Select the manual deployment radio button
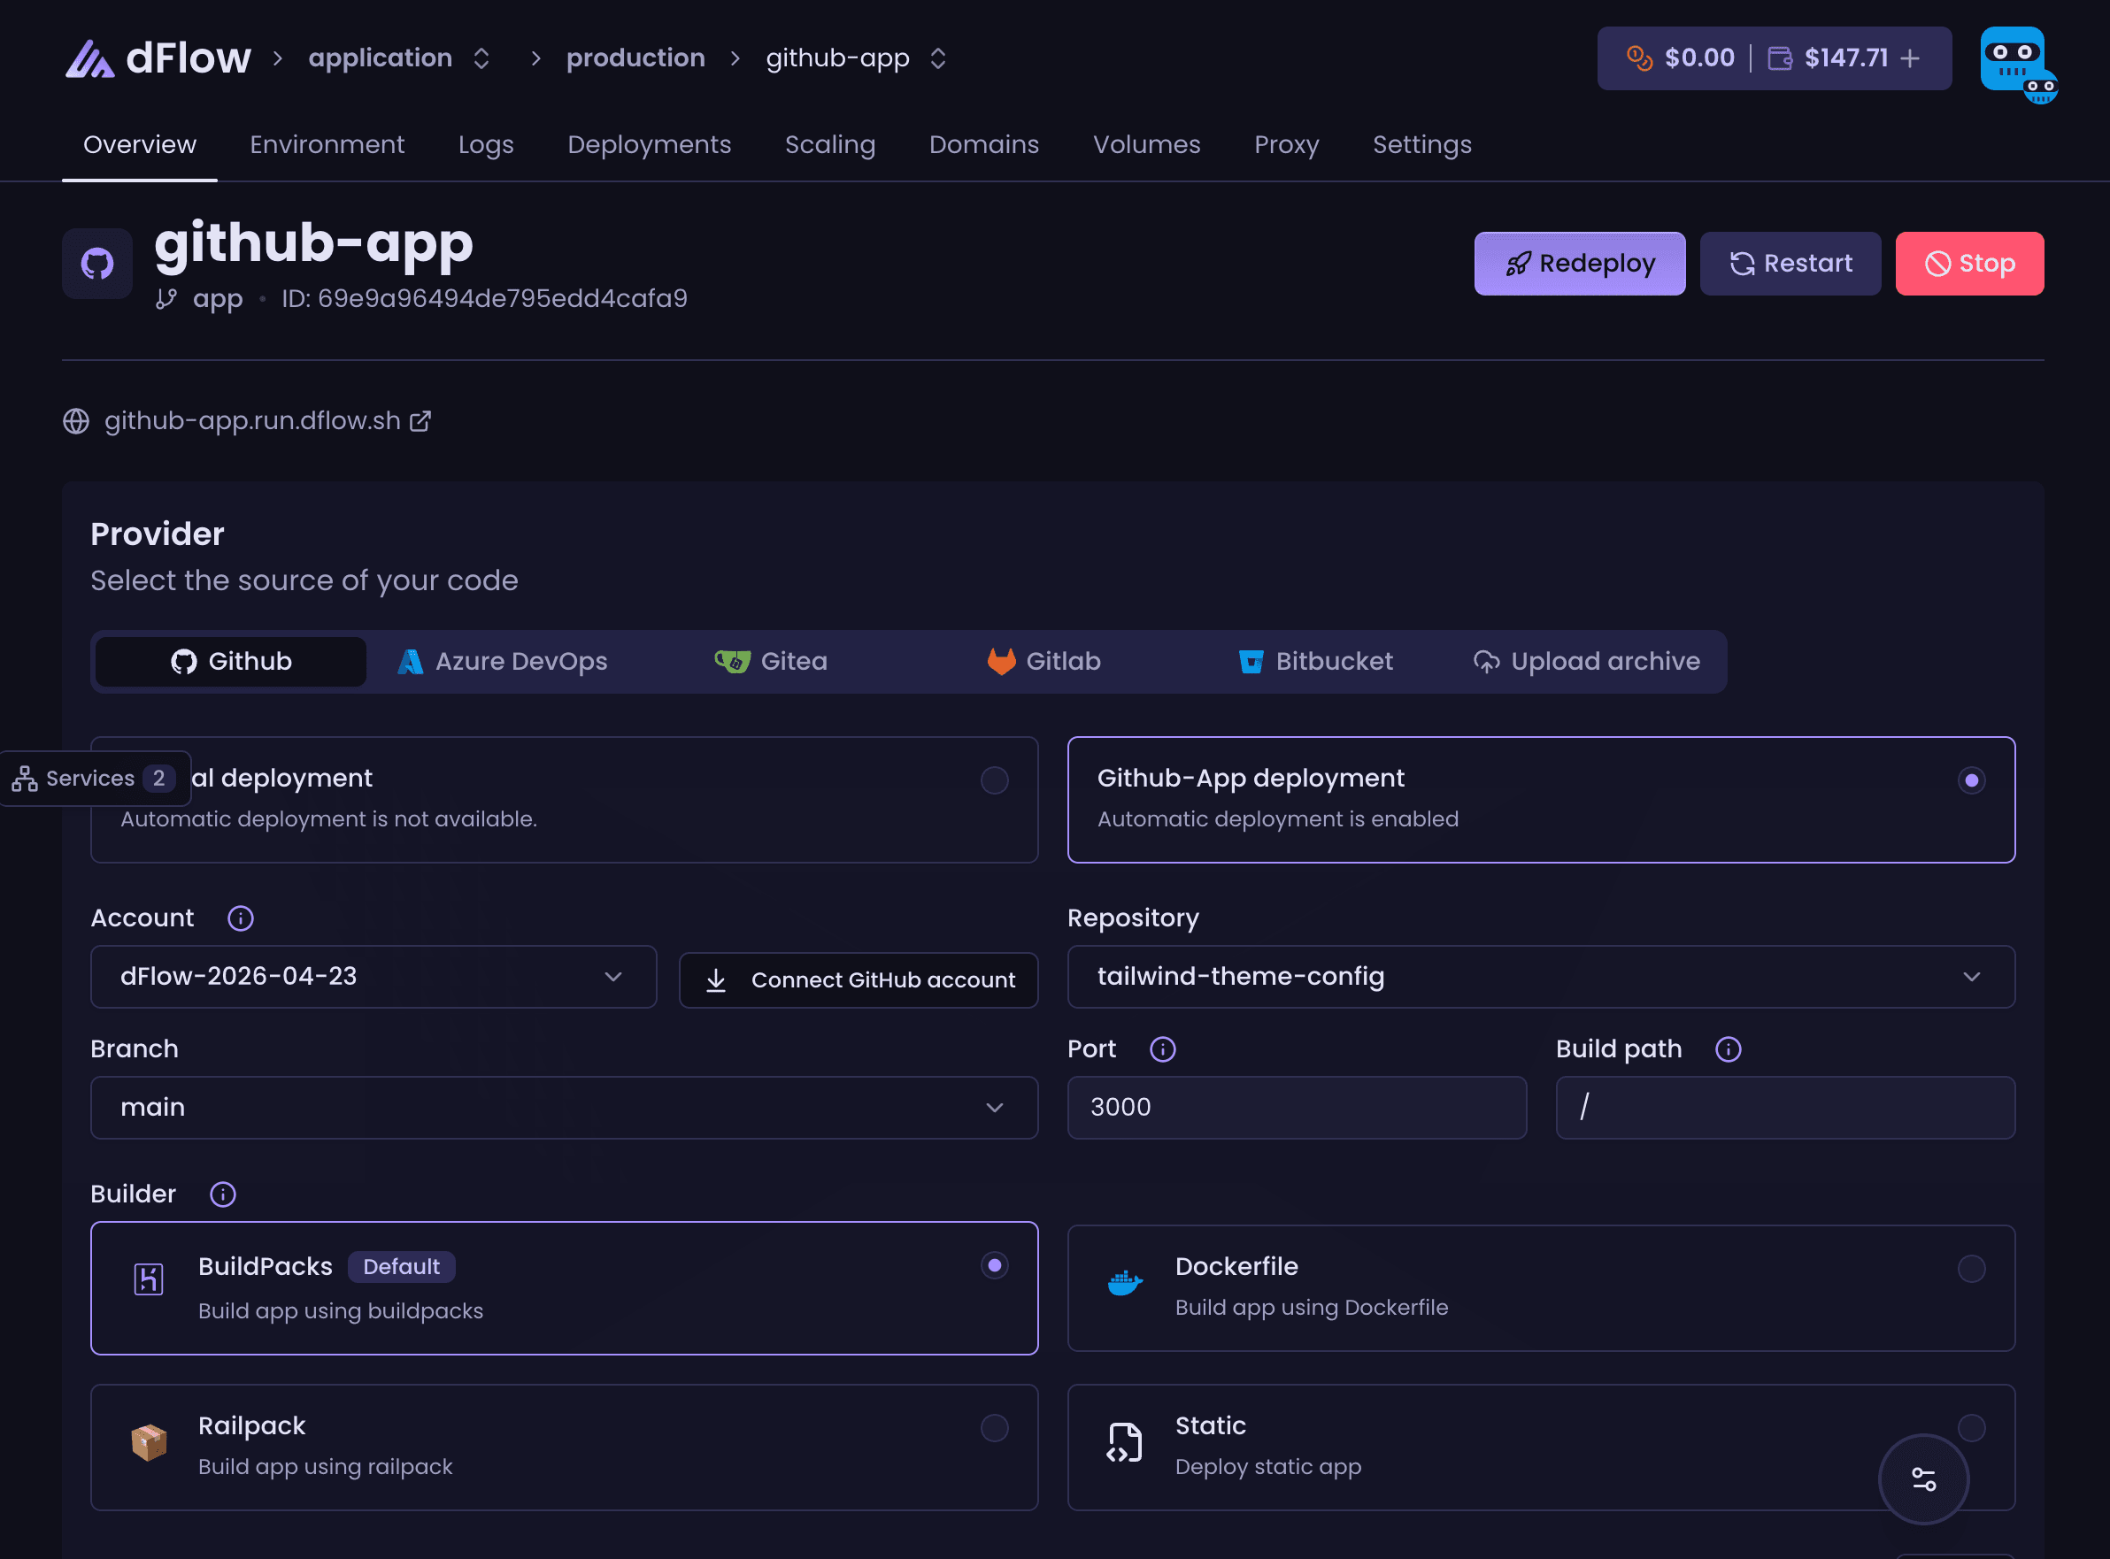This screenshot has width=2110, height=1559. point(994,780)
